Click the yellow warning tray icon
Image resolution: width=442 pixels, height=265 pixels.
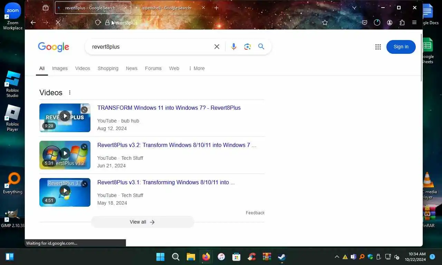pos(345,257)
